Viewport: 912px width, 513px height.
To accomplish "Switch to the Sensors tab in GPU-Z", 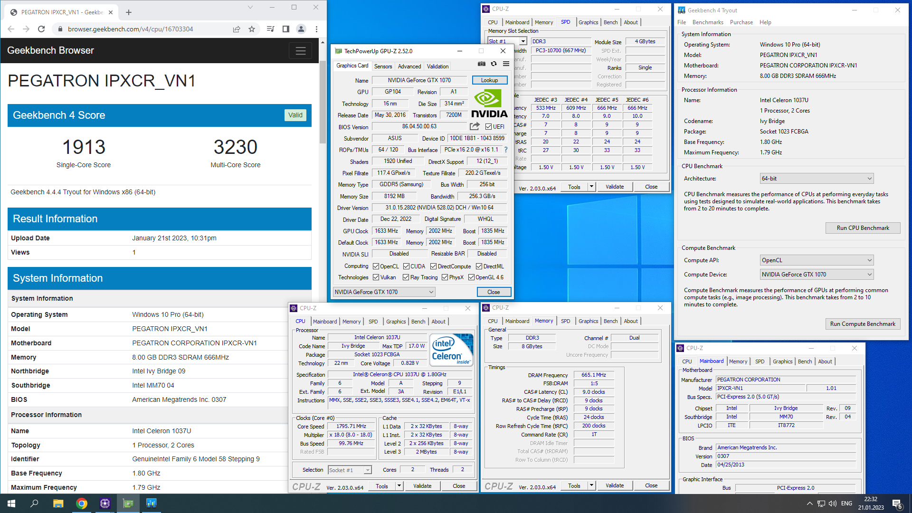I will point(383,66).
